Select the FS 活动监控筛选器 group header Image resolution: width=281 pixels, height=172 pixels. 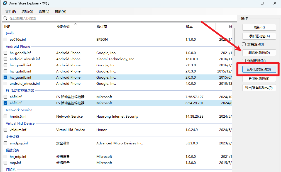(20, 90)
